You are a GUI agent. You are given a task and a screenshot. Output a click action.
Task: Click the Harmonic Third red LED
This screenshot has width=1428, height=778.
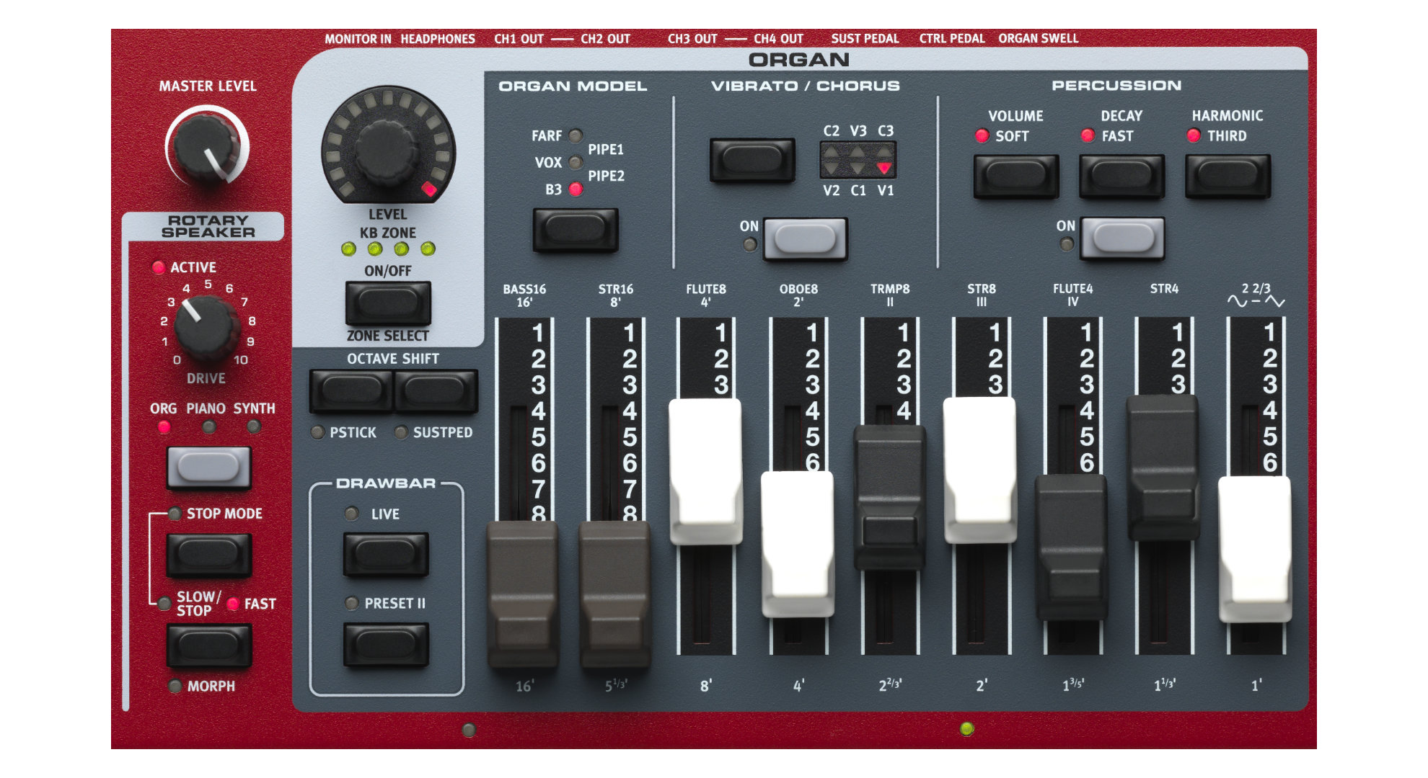[1194, 135]
